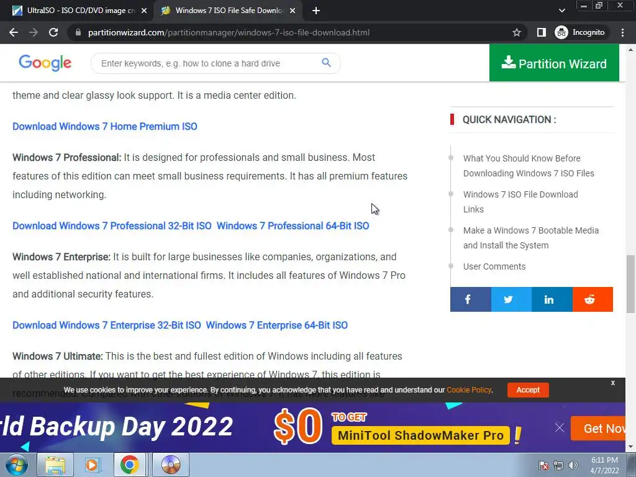636x477 pixels.
Task: Select the Windows 7 ISO File Safe Download tab
Action: 229,11
